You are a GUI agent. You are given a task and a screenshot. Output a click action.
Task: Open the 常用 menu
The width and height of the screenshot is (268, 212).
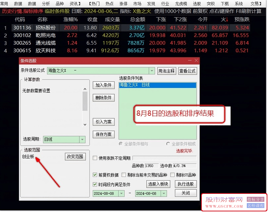4,4
